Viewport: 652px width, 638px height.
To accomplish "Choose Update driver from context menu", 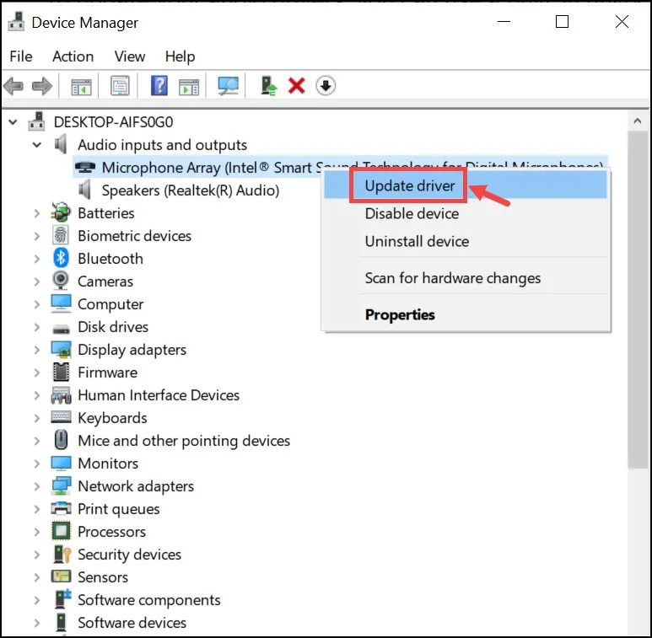I will click(466, 185).
